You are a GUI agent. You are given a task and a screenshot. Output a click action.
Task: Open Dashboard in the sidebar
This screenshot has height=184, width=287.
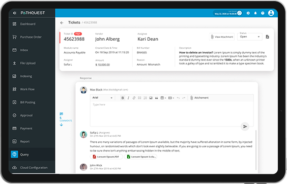[32, 24]
